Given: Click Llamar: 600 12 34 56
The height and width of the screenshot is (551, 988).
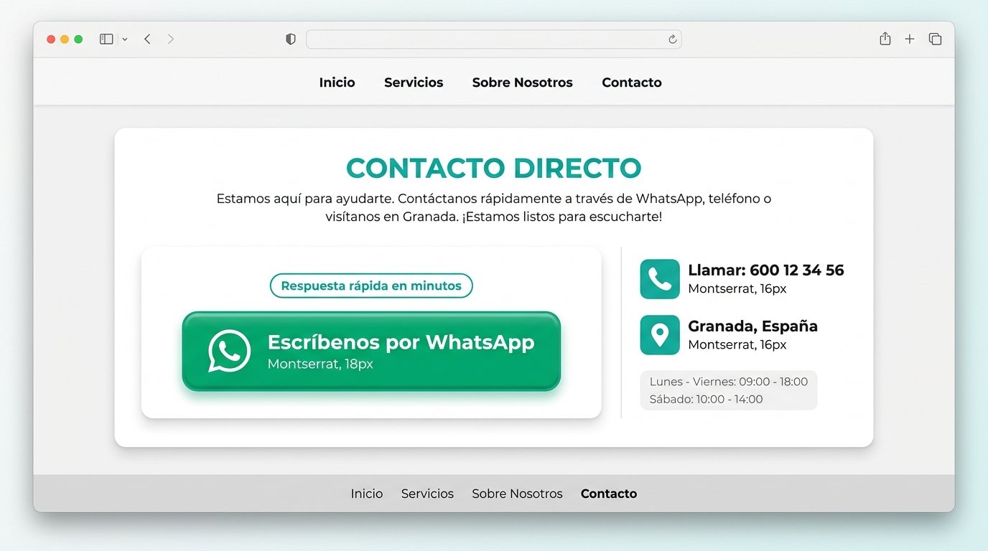Looking at the screenshot, I should pyautogui.click(x=766, y=270).
